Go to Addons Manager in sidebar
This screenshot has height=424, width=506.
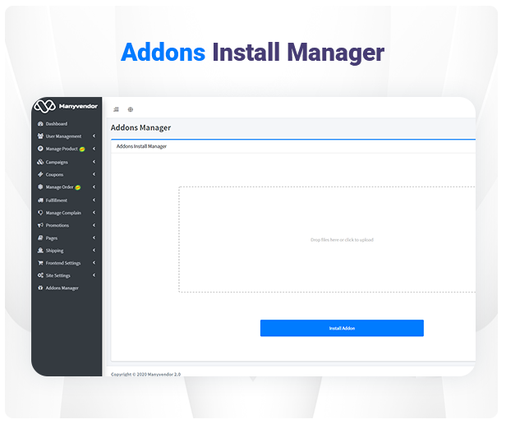click(62, 288)
